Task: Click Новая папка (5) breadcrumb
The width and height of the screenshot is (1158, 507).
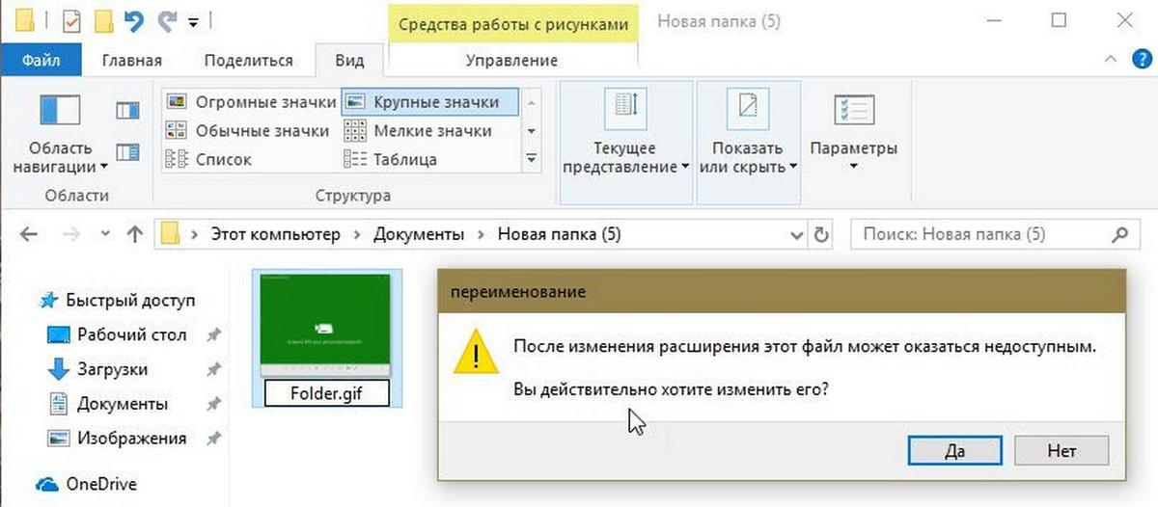Action: 560,234
